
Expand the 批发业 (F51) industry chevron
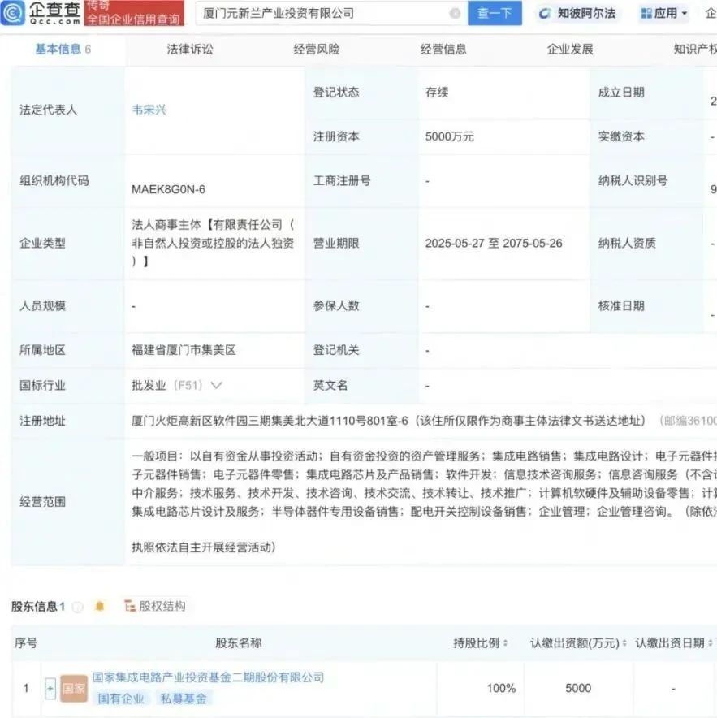(216, 385)
